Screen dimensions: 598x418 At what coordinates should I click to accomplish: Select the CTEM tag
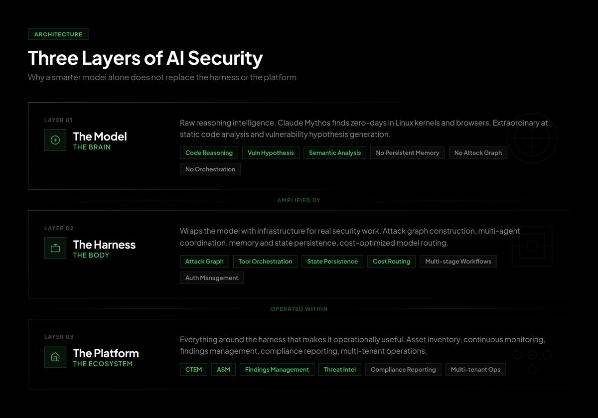point(194,370)
